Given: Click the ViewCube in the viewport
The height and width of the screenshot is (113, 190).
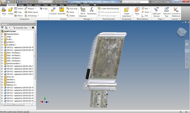Looking at the screenshot, I should click(180, 32).
